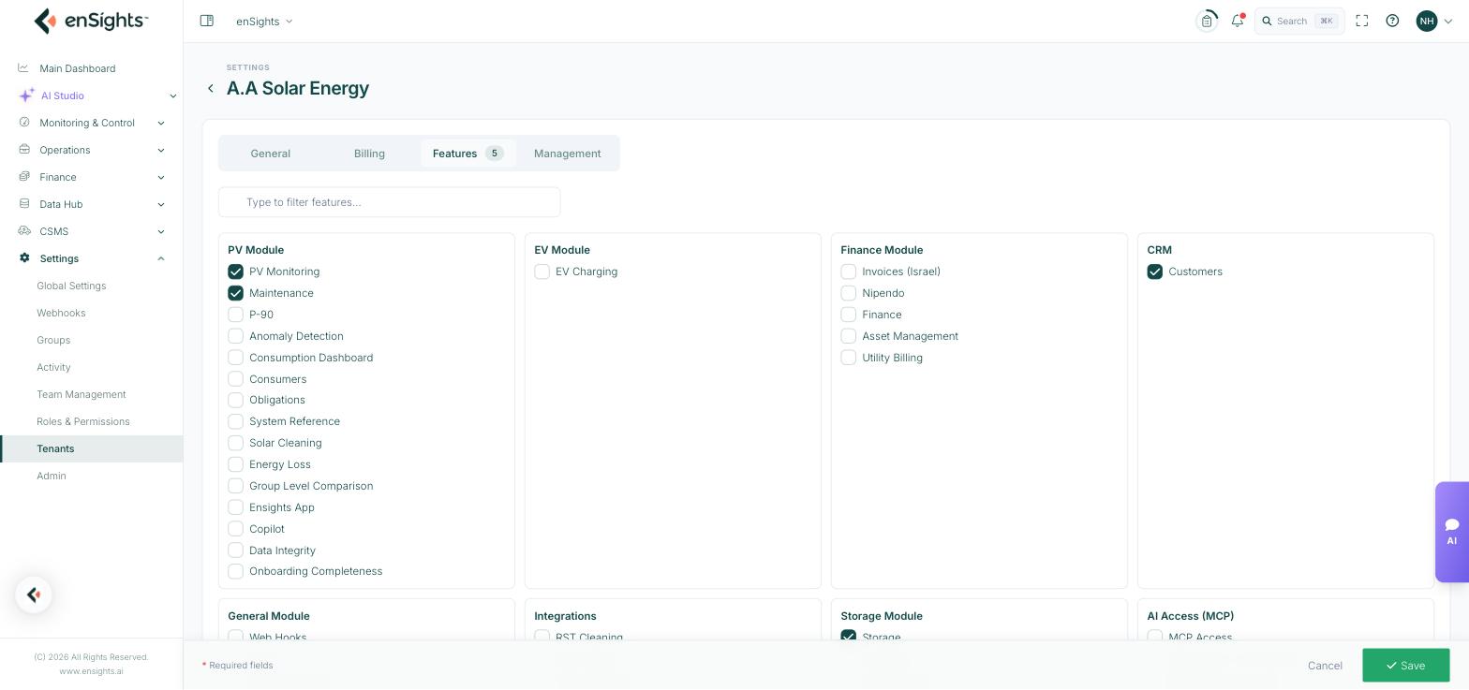Open the notifications bell
The width and height of the screenshot is (1469, 690).
[x=1238, y=21]
